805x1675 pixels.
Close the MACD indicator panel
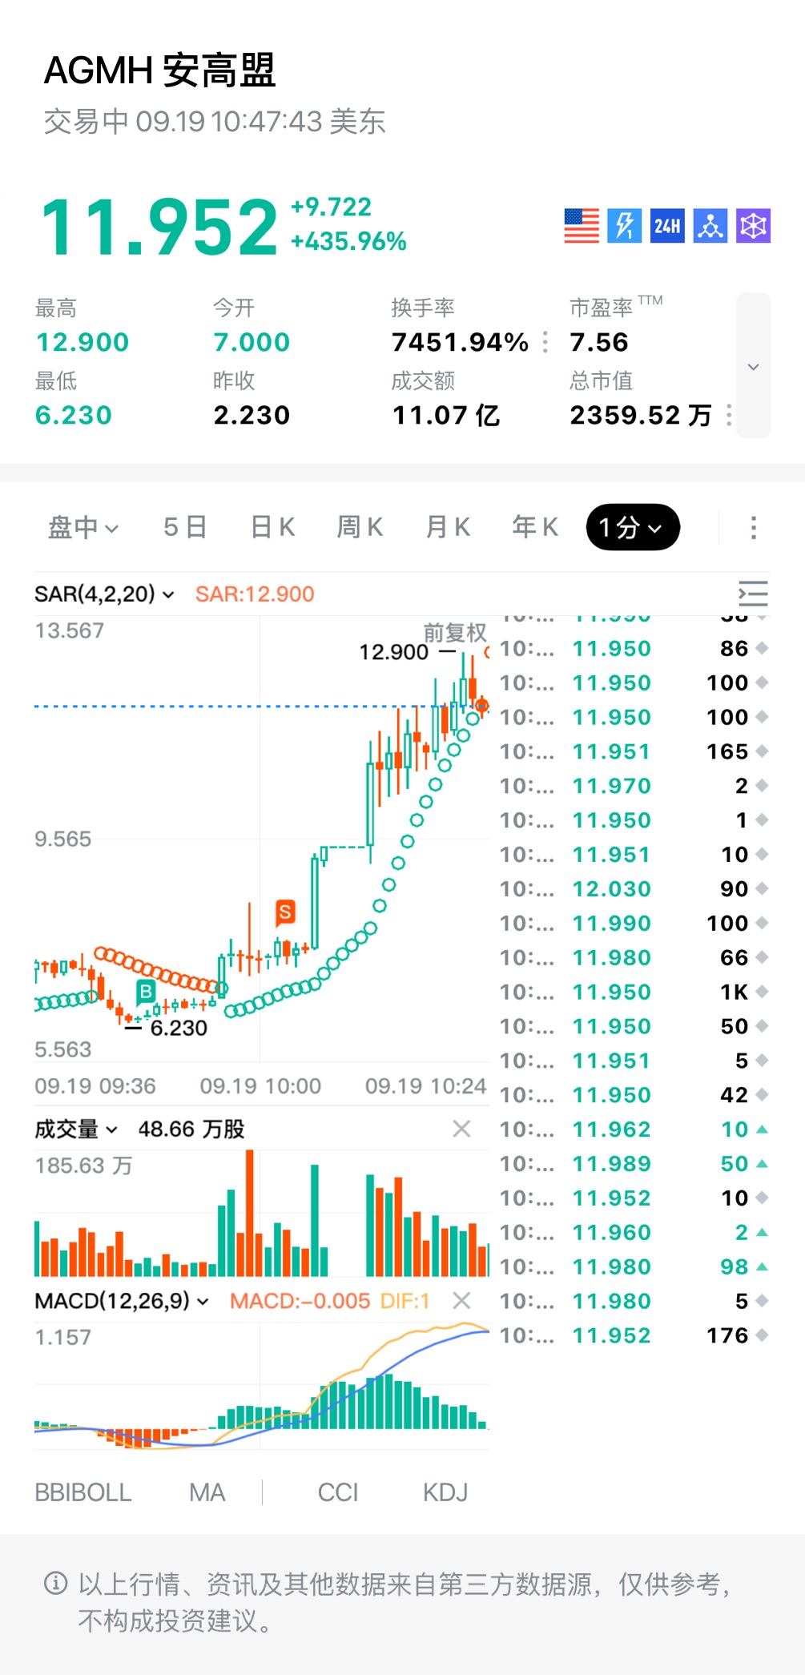point(461,1300)
